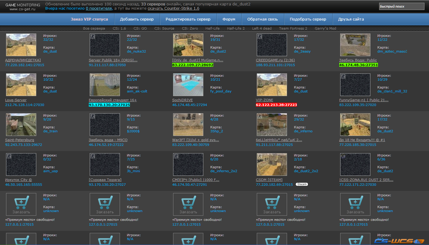Open the VIP-ZONE server link
429x245 pixels.
click(264, 100)
